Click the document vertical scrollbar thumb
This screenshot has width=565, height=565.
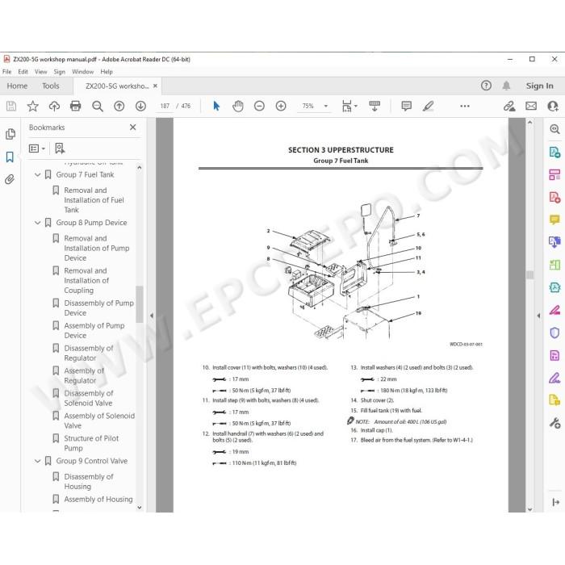tap(529, 274)
